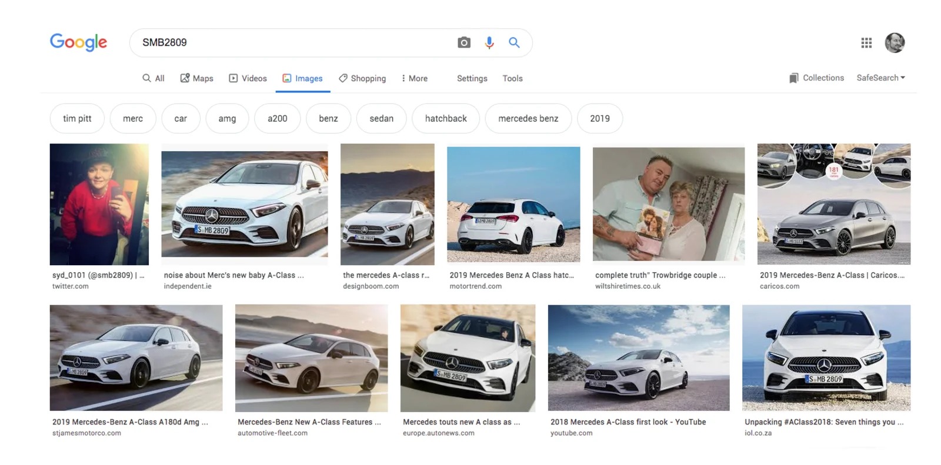The width and height of the screenshot is (941, 465).
Task: Open Settings link
Action: point(472,78)
